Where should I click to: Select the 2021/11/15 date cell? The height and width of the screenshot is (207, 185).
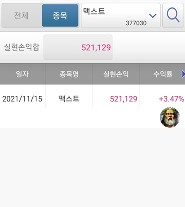point(22,99)
